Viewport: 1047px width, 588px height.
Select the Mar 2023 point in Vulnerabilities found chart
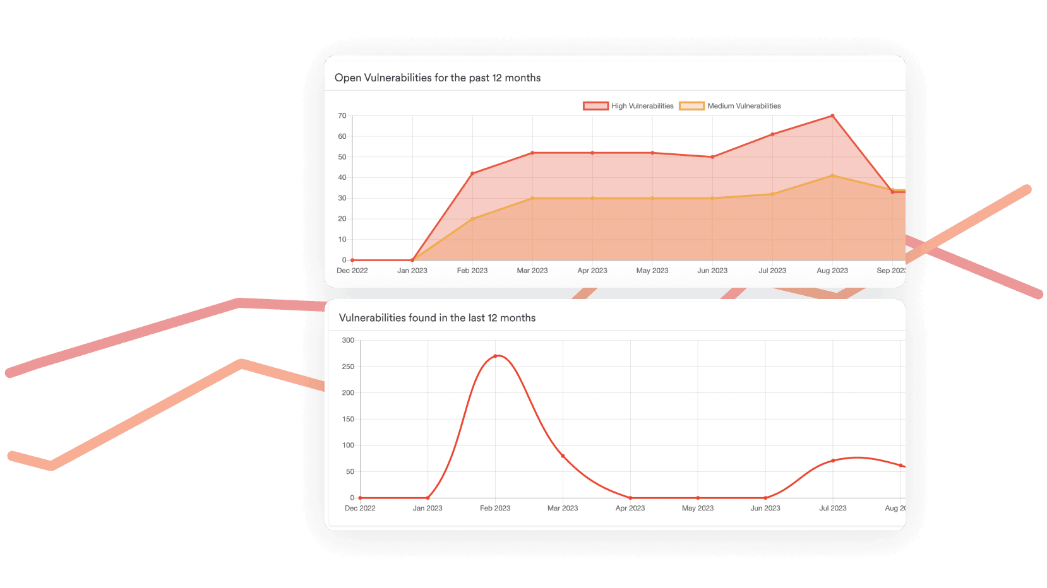[x=563, y=456]
